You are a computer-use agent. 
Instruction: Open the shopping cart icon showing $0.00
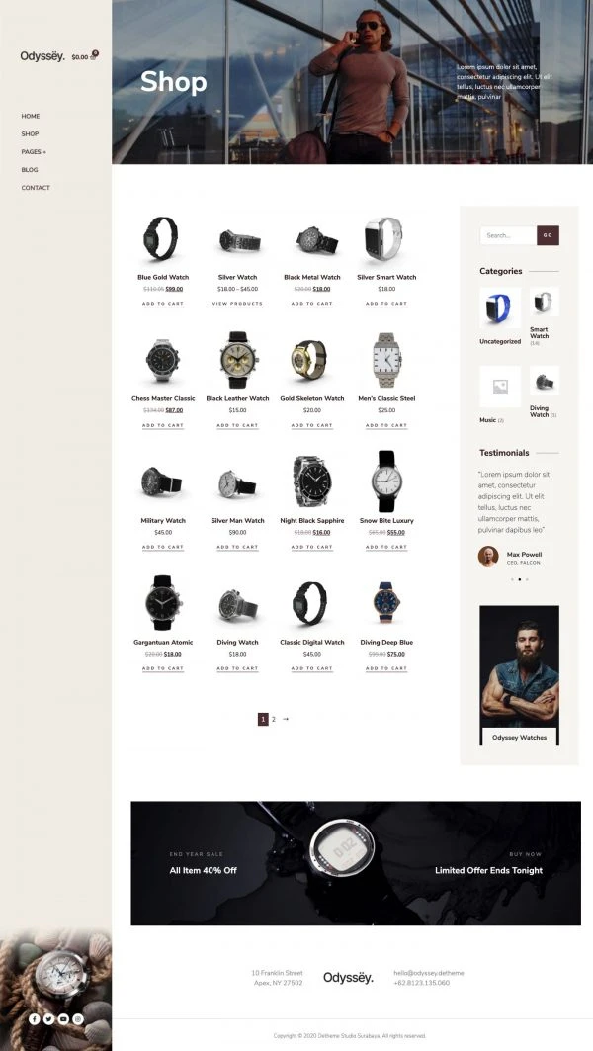[x=93, y=56]
